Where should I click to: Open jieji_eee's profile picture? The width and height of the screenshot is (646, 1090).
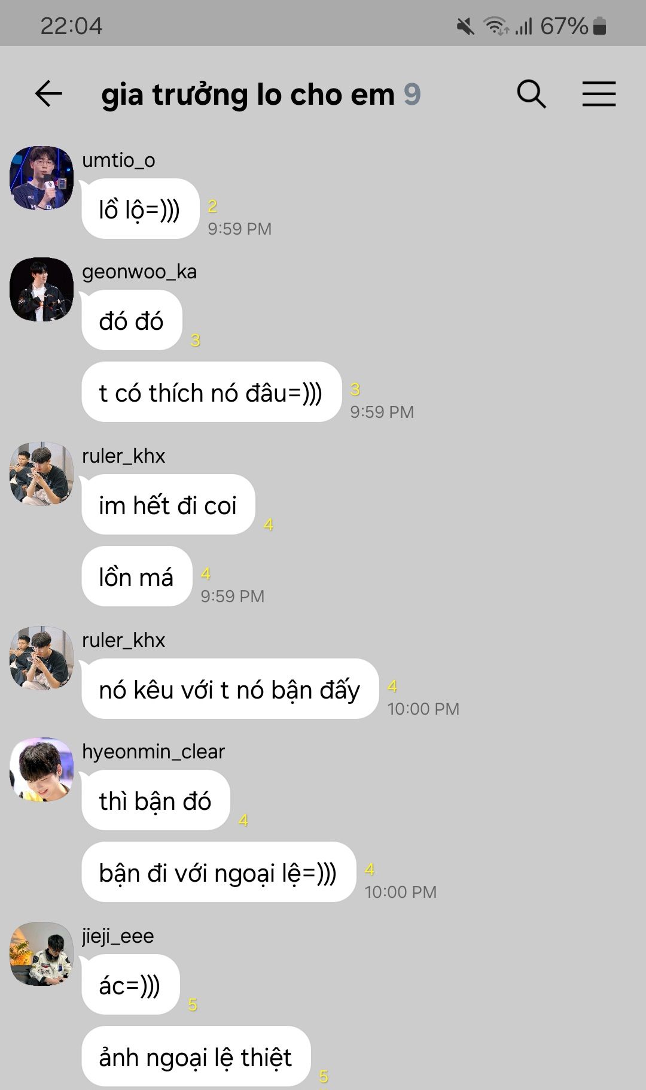click(x=41, y=954)
